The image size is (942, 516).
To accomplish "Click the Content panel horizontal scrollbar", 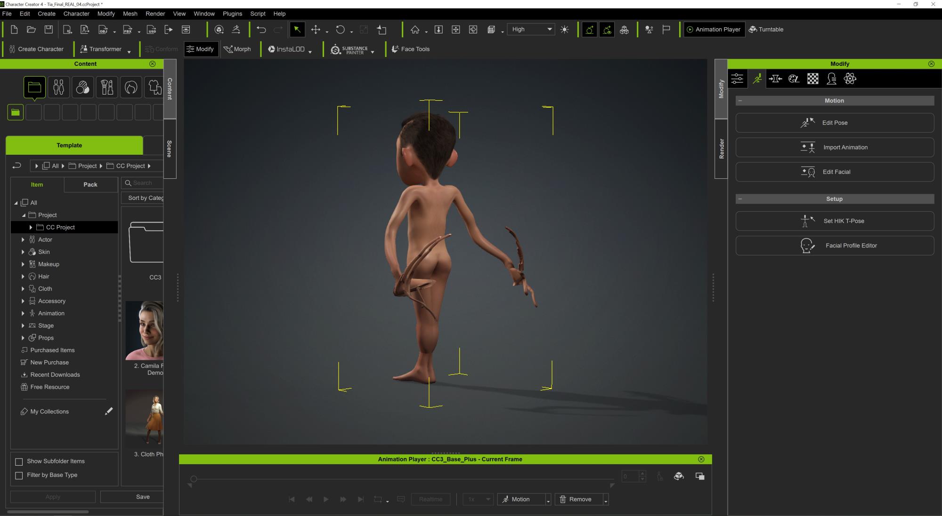I will pos(48,511).
